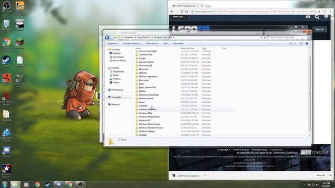335x188 pixels.
Task: Open the media player taskbar icon
Action: (x=26, y=184)
